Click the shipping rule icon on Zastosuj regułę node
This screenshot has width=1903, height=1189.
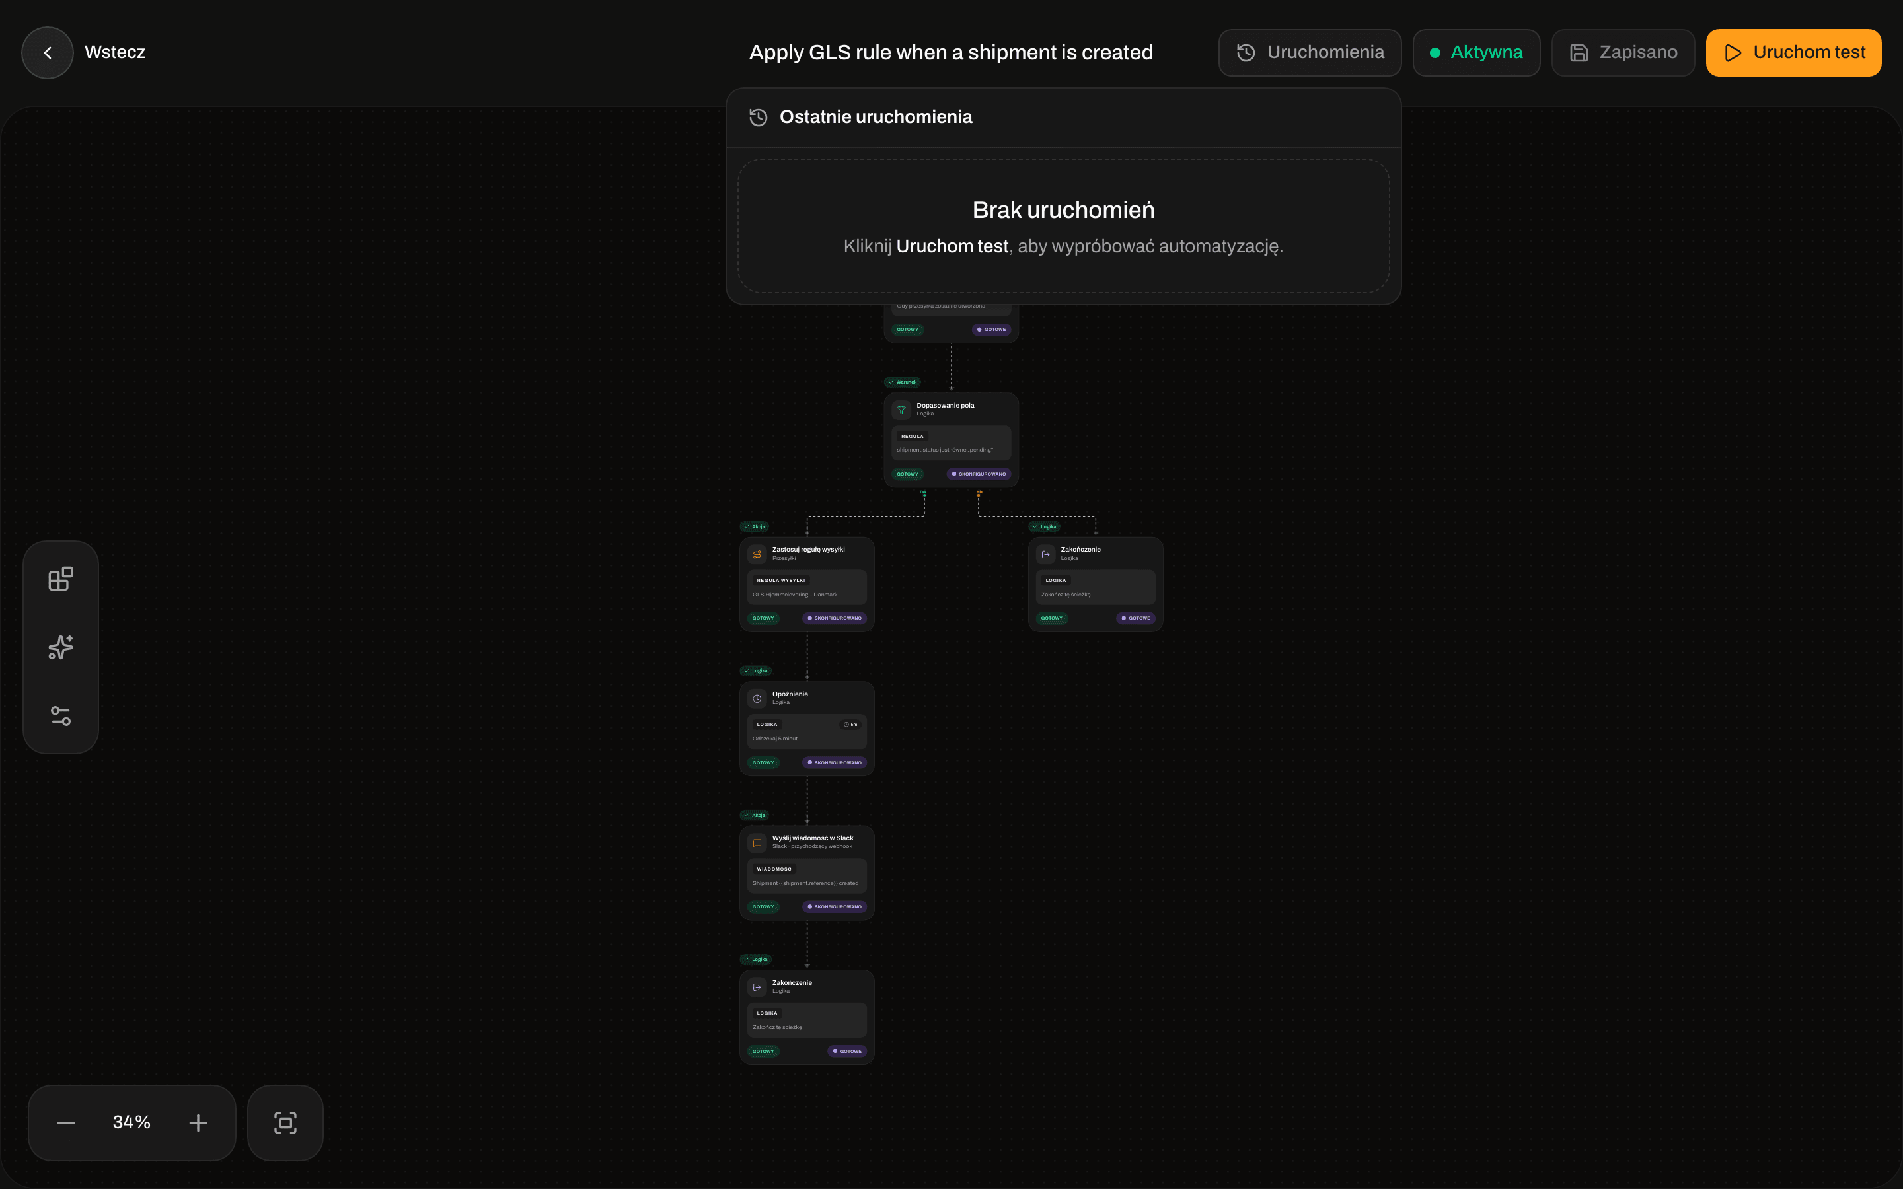coord(757,554)
